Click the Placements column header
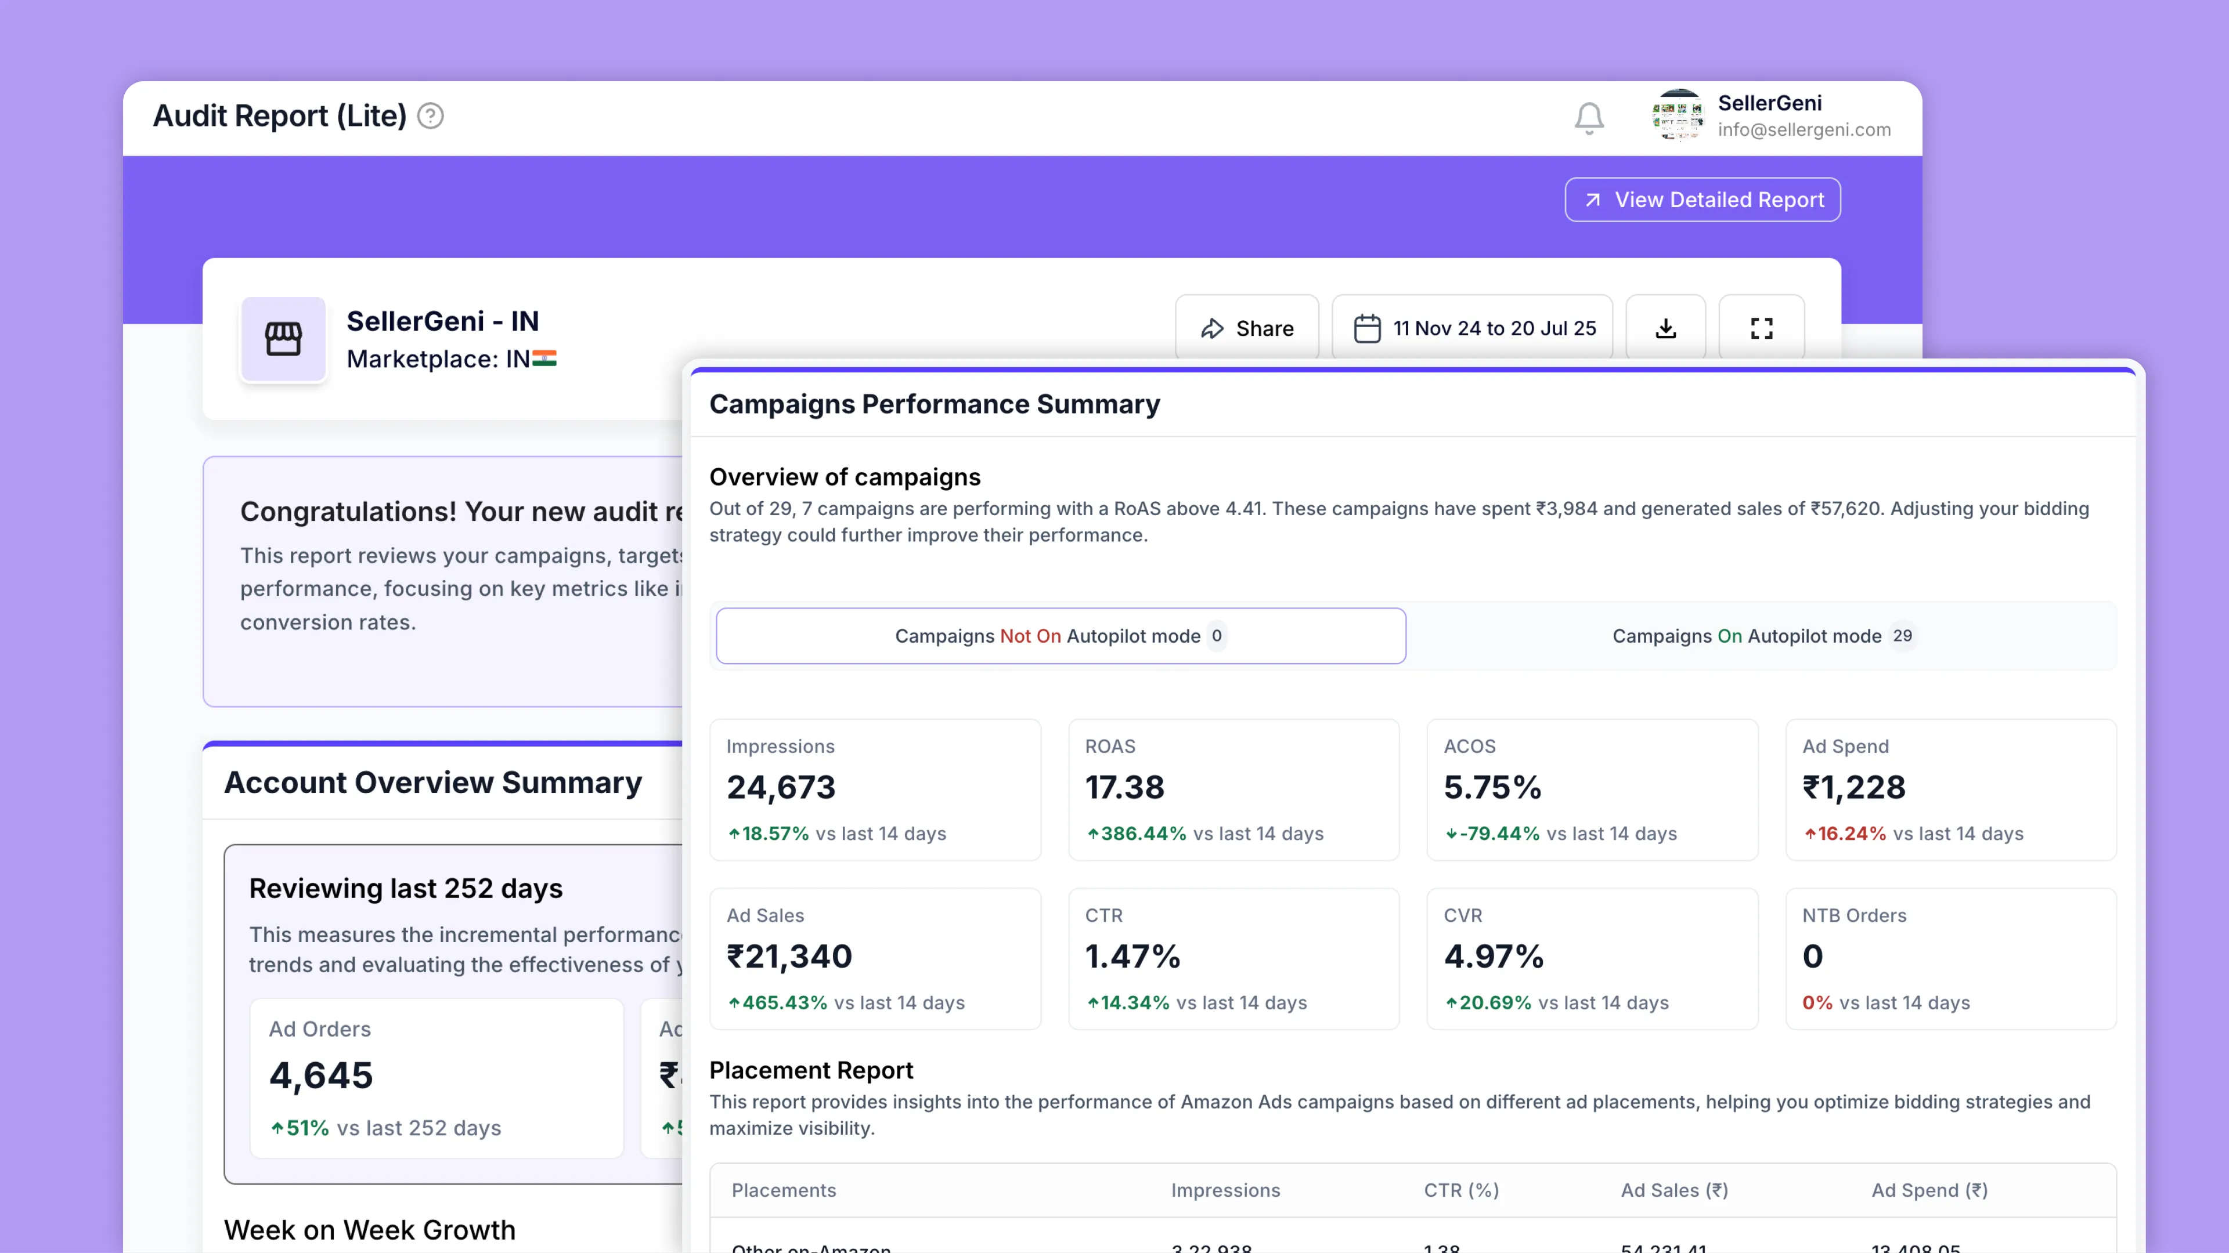Viewport: 2229px width, 1253px height. click(x=784, y=1190)
